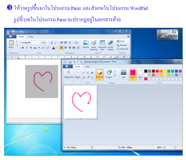This screenshot has height=160, width=186.
Task: Click WordPad help question mark icon
Action: (128, 36)
